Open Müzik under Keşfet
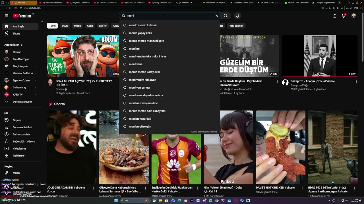 tap(20, 173)
